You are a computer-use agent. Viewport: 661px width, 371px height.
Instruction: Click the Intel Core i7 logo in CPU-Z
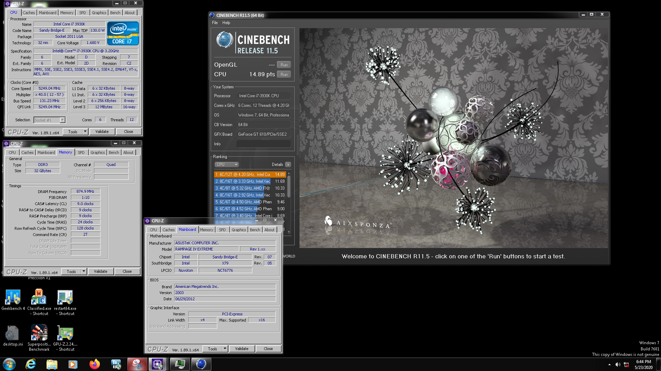pos(123,33)
